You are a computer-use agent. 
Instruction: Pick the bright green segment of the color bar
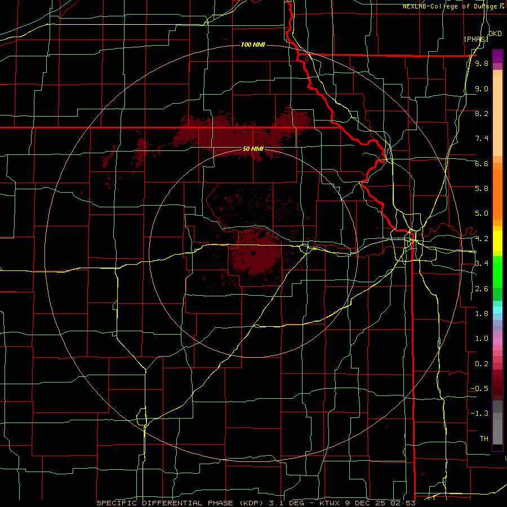click(x=497, y=272)
